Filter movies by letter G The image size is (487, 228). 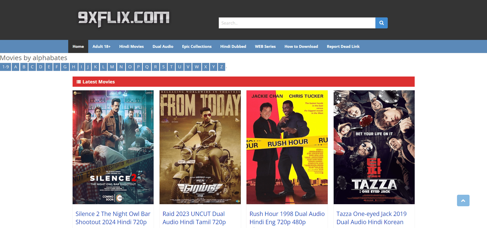[65, 67]
